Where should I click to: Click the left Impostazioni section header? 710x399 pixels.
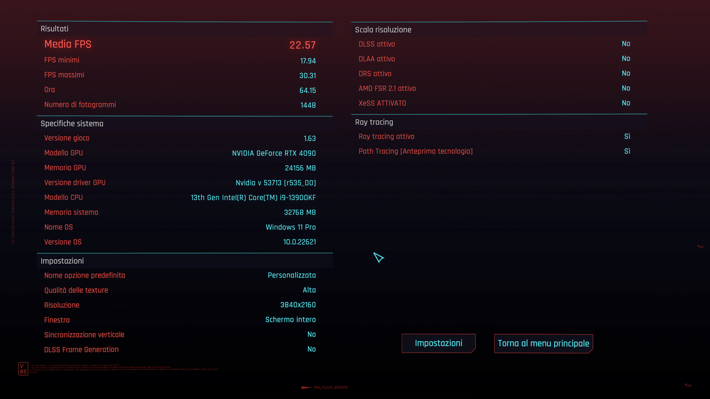(x=62, y=261)
